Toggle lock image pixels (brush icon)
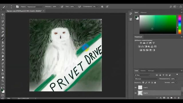The width and height of the screenshot is (183, 103). 146,83
